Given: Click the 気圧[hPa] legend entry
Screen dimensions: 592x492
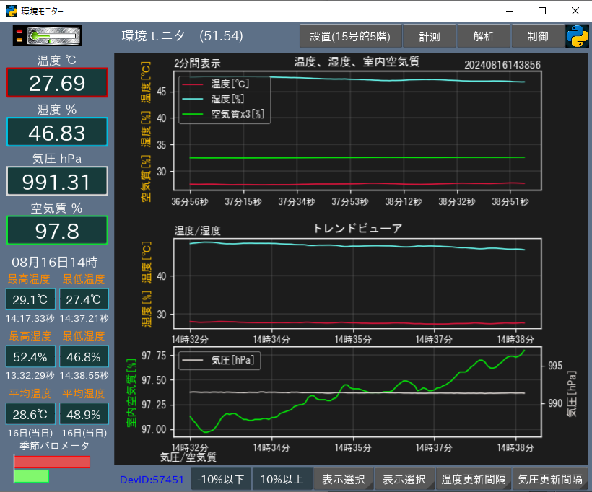Looking at the screenshot, I should pyautogui.click(x=219, y=360).
